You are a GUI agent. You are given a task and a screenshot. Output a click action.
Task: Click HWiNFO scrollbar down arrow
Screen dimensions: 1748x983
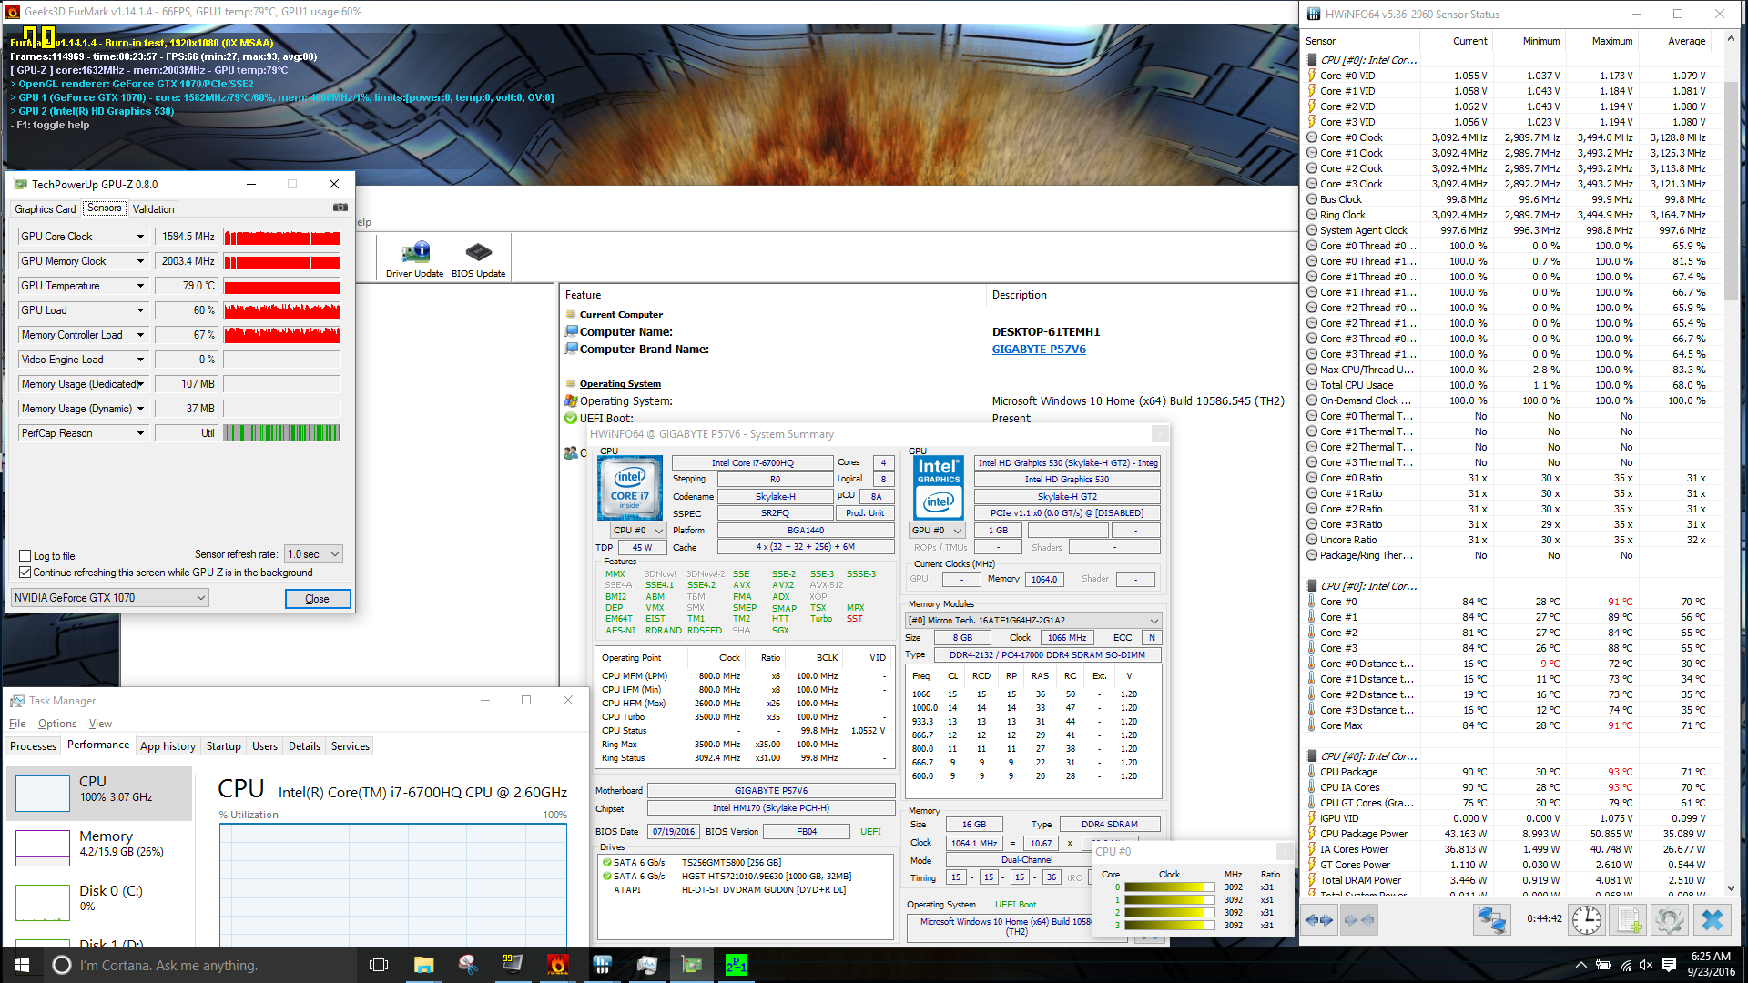tap(1731, 889)
